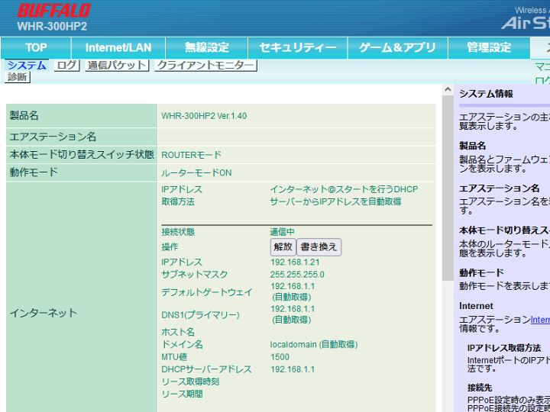Click the 本体モード切り替えスイッチ状態 row header
550x412 pixels.
click(82, 155)
